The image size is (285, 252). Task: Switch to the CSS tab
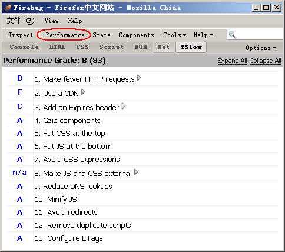pyautogui.click(x=82, y=47)
